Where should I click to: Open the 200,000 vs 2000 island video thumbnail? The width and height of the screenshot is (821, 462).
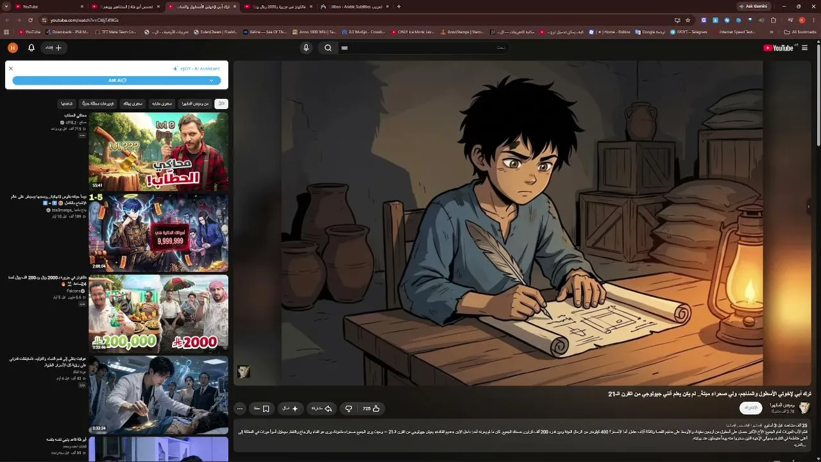tap(158, 314)
